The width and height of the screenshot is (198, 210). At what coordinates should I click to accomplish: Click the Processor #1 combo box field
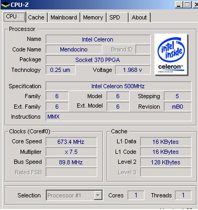click(x=74, y=195)
